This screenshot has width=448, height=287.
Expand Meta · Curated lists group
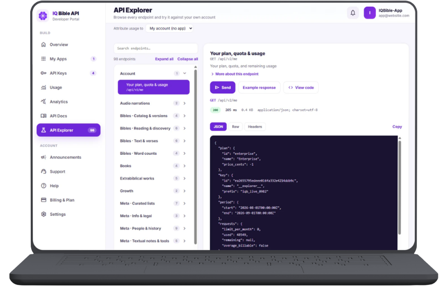[185, 203]
